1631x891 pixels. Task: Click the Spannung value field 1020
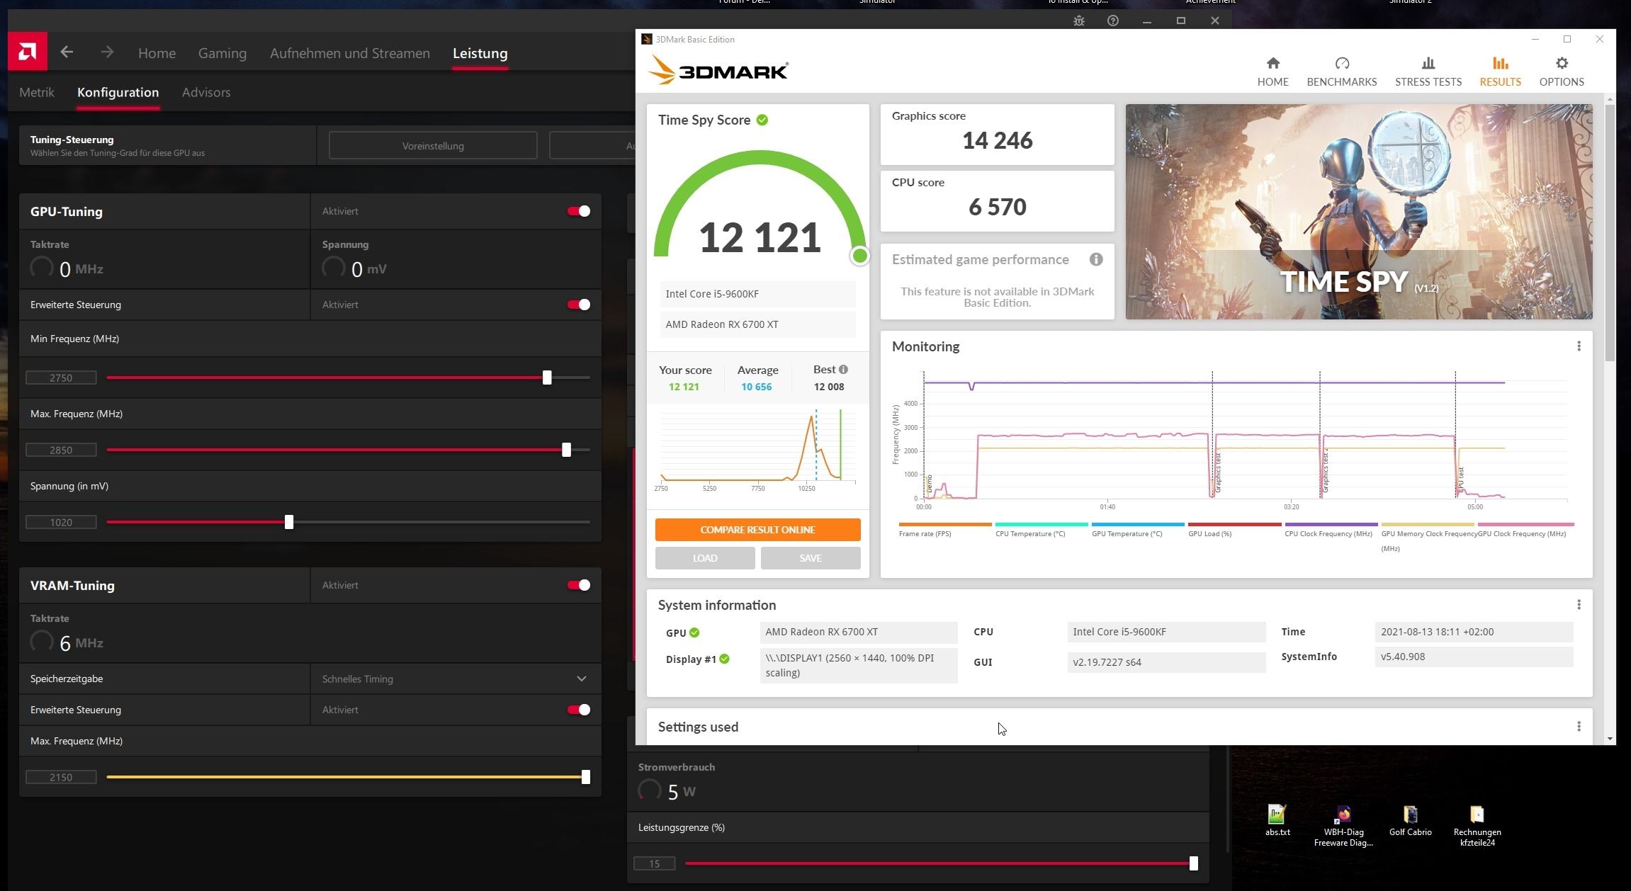(61, 522)
